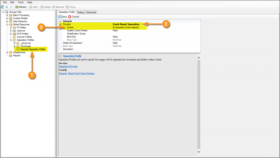
Task: Select the Content Models folder
Action: pos(20,18)
